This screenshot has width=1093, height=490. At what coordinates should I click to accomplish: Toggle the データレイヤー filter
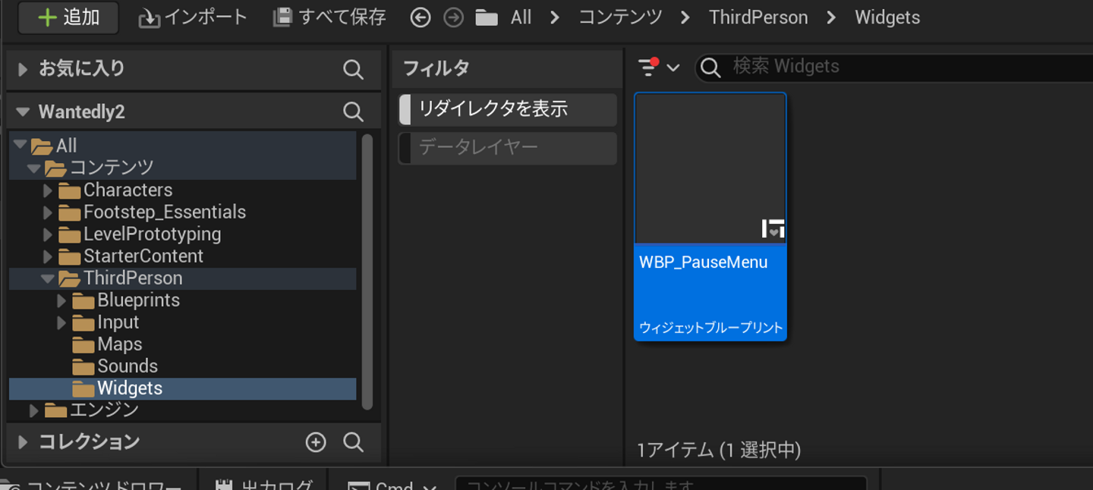pos(507,147)
